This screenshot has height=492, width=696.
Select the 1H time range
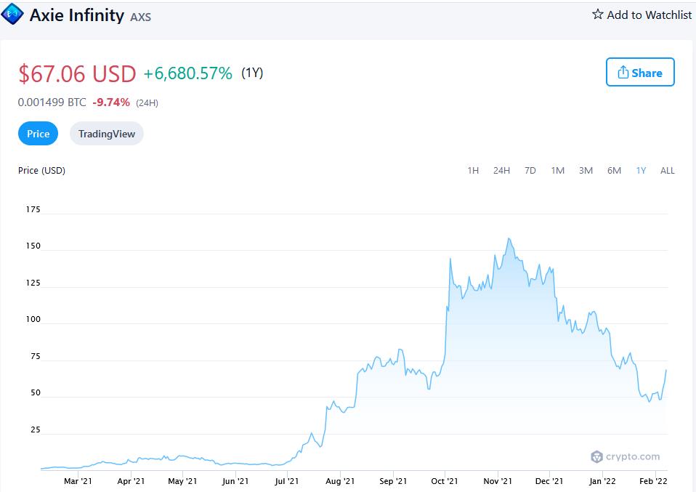[x=473, y=171]
